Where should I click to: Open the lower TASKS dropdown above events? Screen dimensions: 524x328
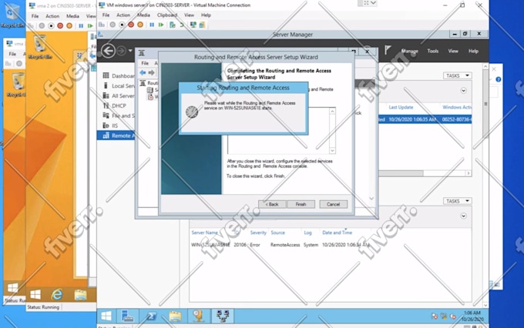click(457, 201)
